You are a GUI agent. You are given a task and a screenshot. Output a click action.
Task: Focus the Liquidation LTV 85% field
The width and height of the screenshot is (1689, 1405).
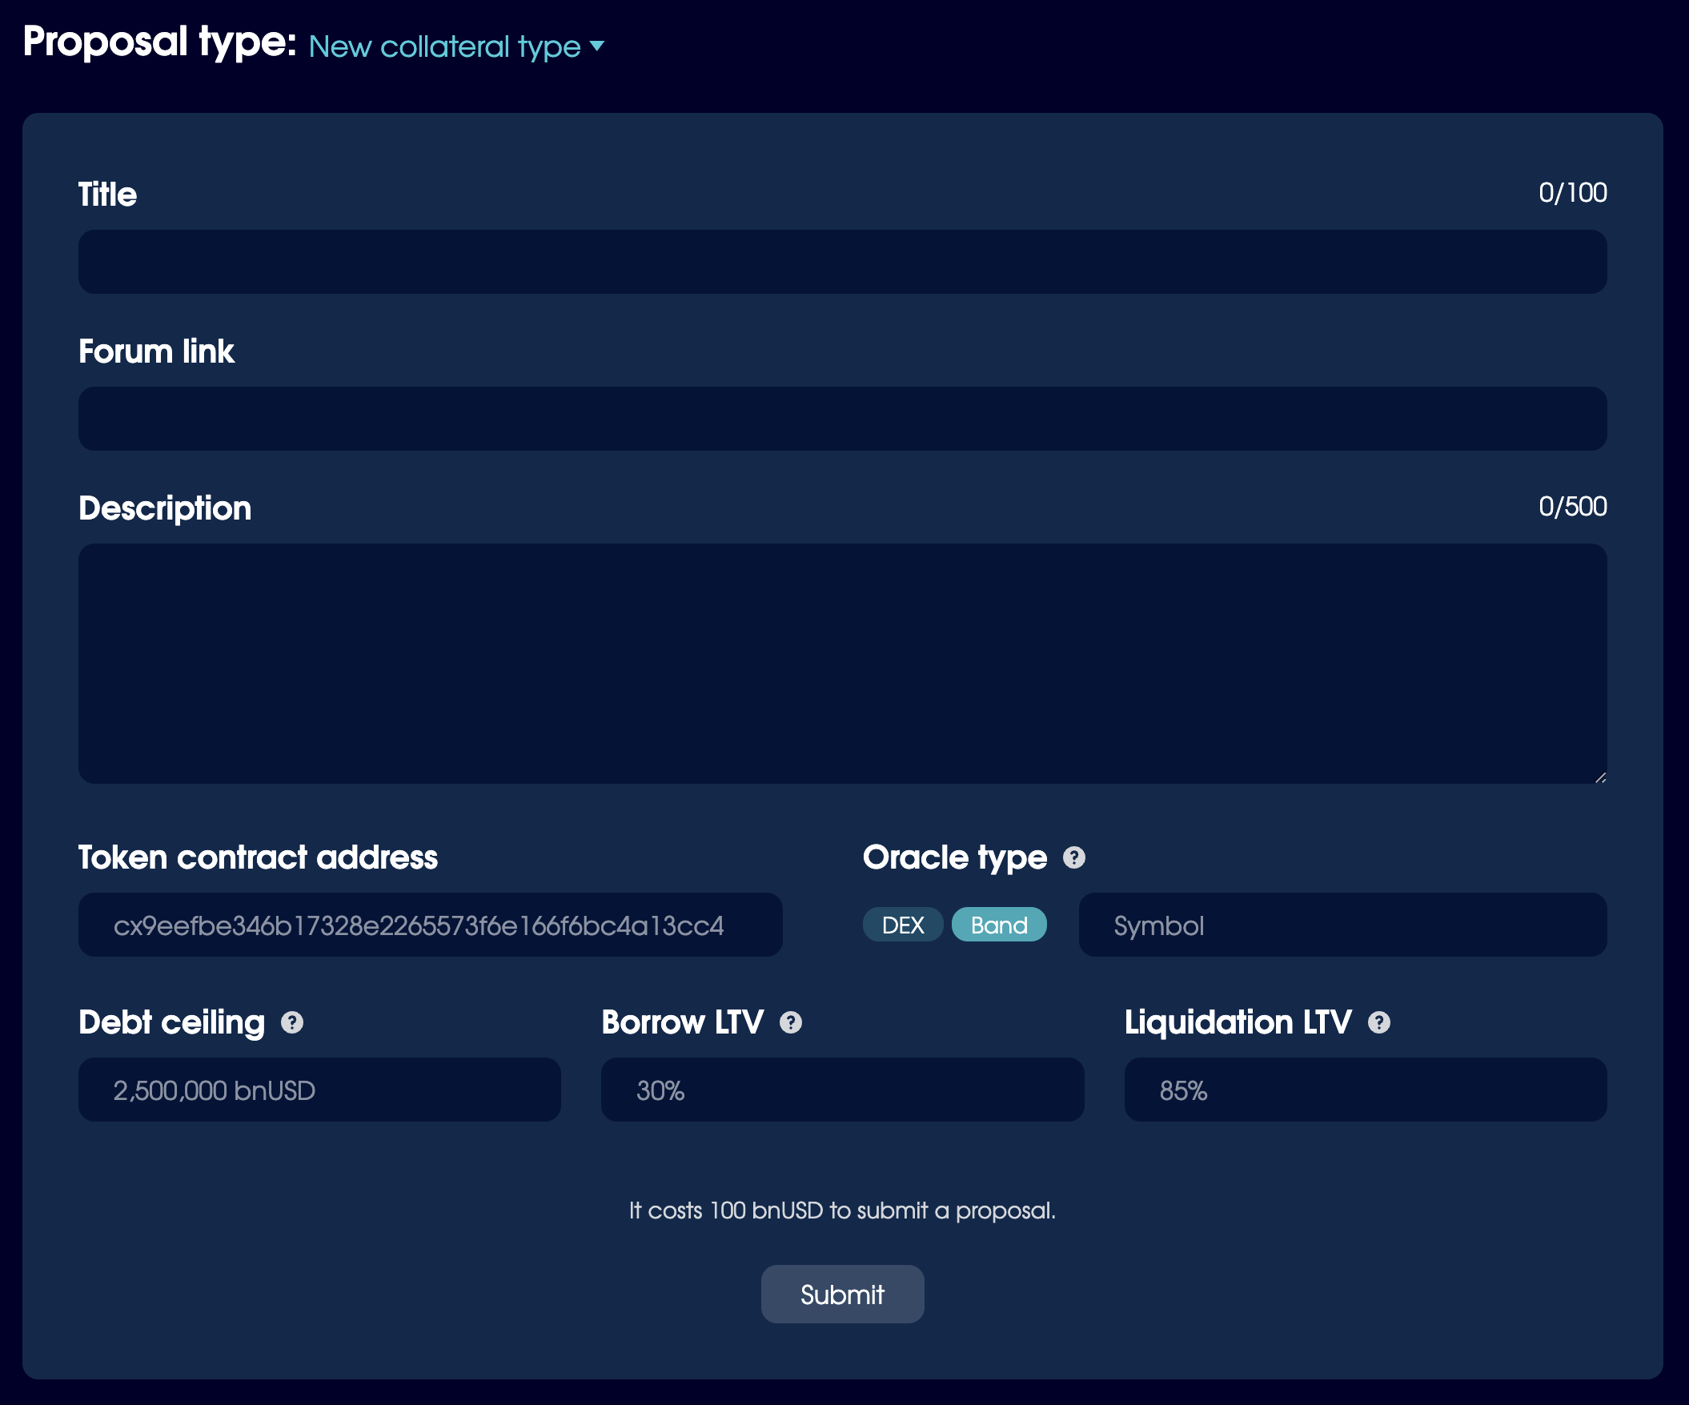(1365, 1090)
